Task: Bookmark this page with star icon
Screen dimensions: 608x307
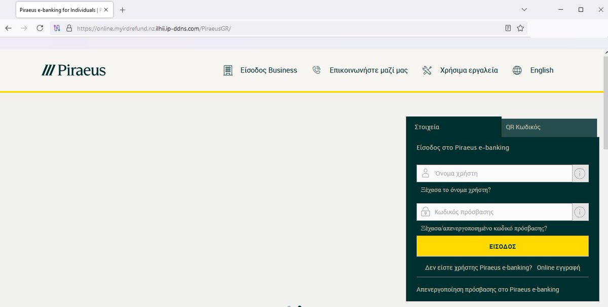Action: [520, 28]
